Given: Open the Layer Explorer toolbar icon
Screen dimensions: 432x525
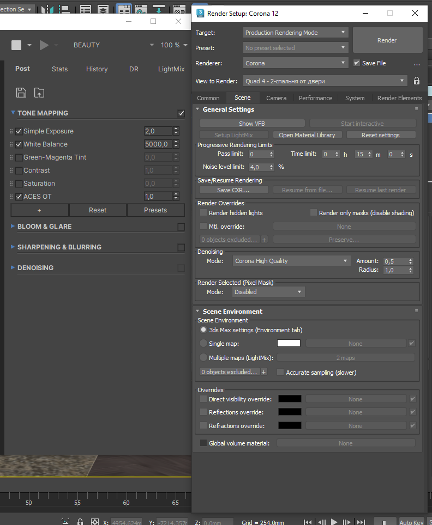Looking at the screenshot, I should point(103,9).
